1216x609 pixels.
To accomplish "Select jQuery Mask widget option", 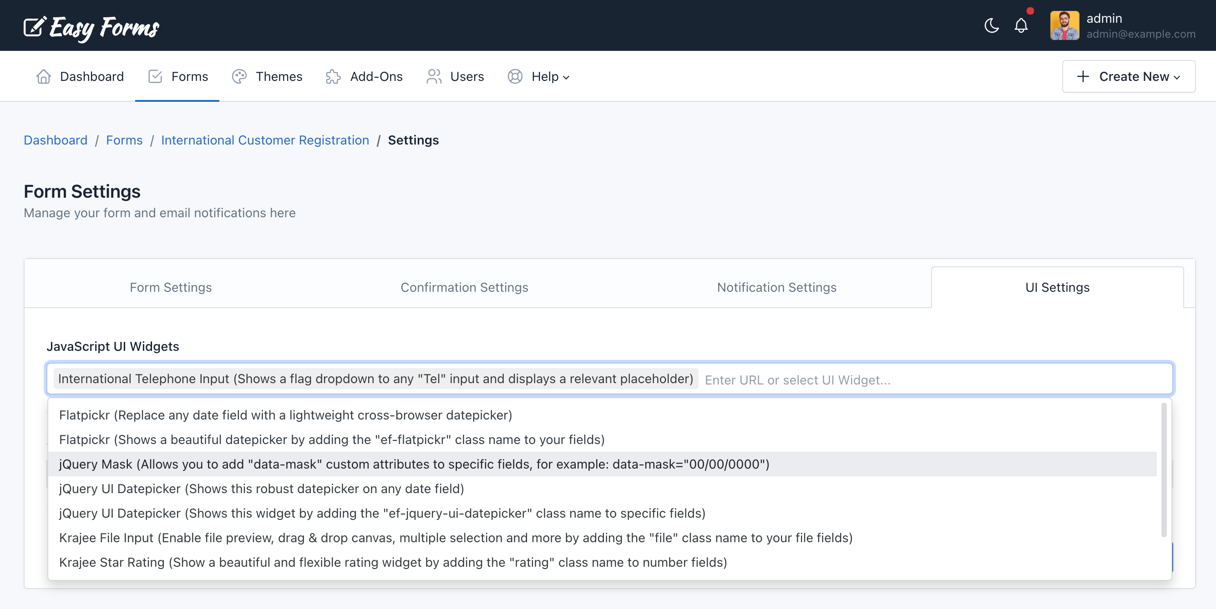I will click(x=414, y=464).
